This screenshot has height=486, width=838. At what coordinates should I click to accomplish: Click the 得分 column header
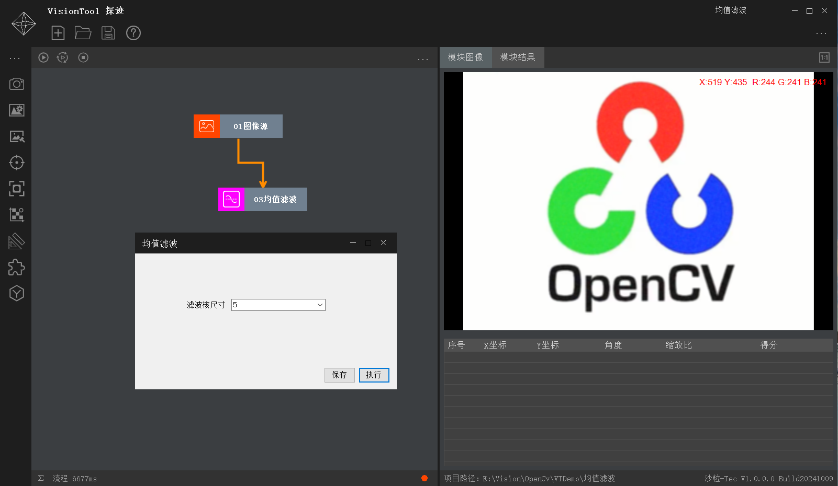point(769,345)
